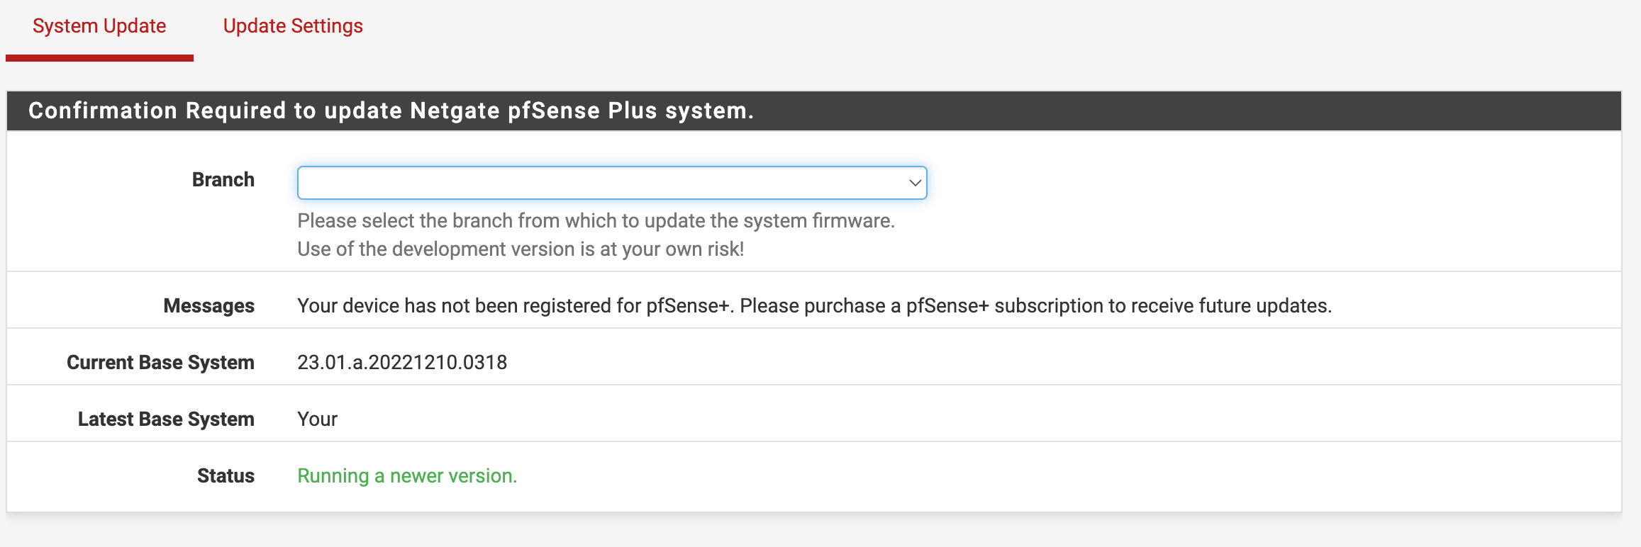This screenshot has height=547, width=1641.
Task: Click the red underline beneath System Update
Action: point(99,58)
